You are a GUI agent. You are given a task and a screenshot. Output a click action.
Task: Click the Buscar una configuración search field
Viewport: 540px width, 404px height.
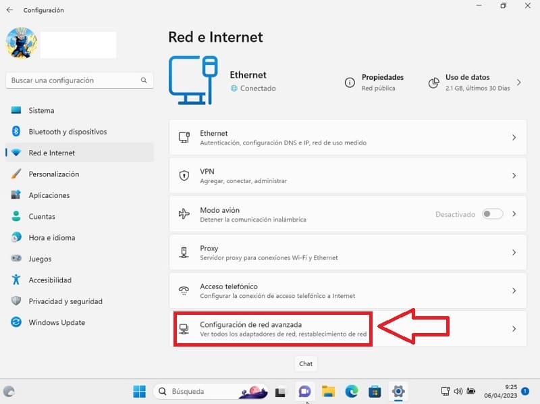click(80, 80)
